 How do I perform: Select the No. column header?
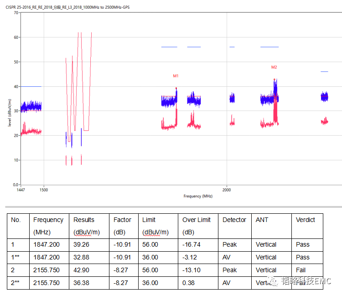tap(16, 220)
